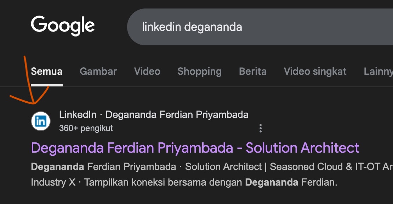The image size is (393, 204).
Task: Click the LinkedIn favicon beside the result
Action: (41, 121)
